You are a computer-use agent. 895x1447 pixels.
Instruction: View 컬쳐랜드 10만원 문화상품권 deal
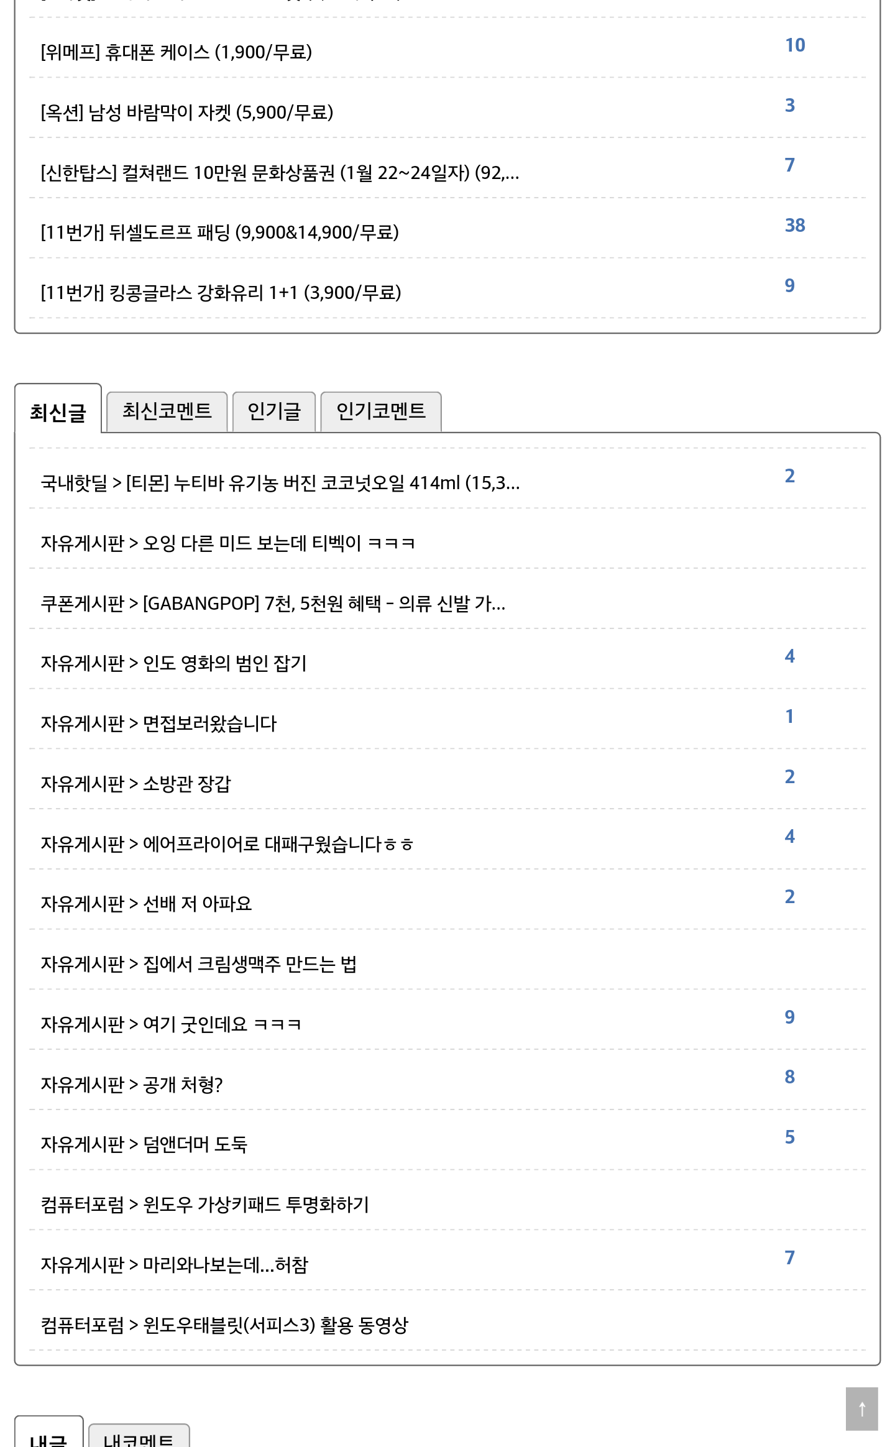tap(280, 173)
